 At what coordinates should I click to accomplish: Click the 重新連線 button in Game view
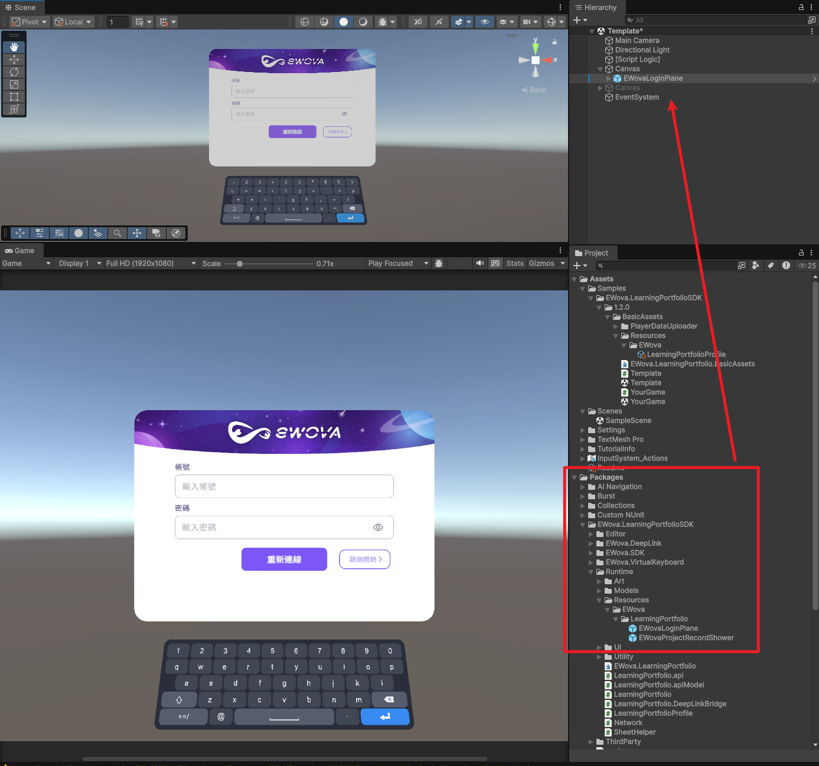(284, 559)
